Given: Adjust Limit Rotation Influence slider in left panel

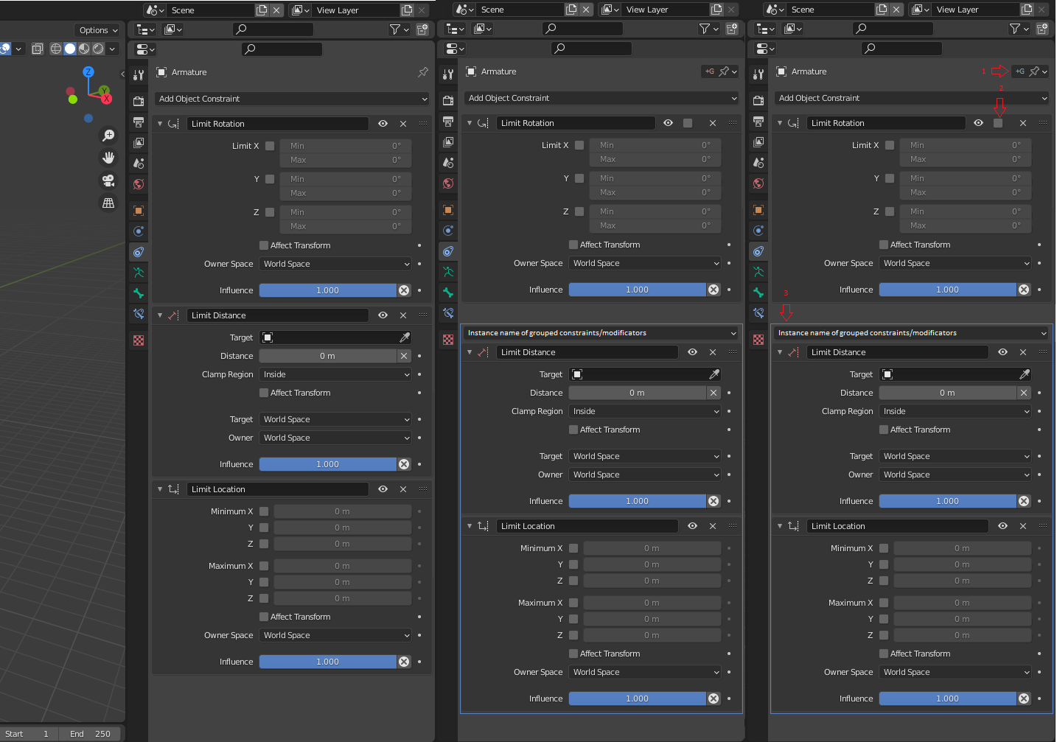Looking at the screenshot, I should point(328,290).
